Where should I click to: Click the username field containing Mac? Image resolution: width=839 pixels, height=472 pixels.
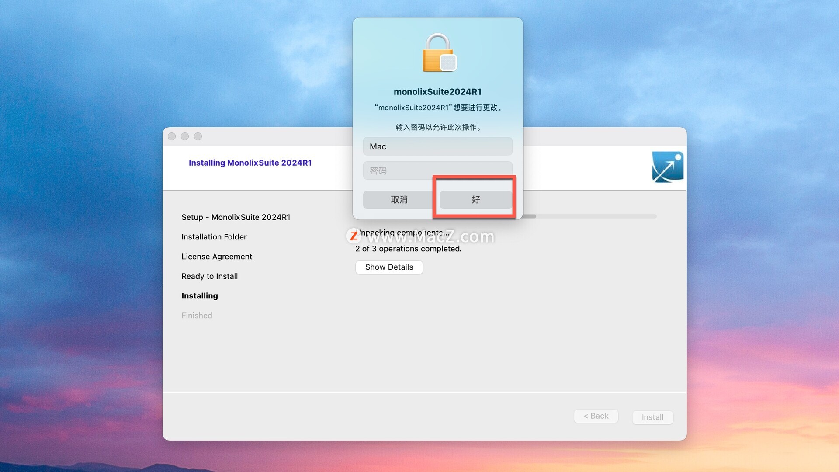437,146
